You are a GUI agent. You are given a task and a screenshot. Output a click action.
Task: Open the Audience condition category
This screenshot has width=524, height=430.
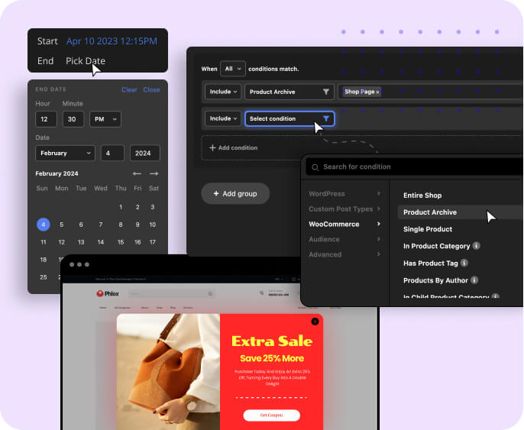(x=345, y=239)
